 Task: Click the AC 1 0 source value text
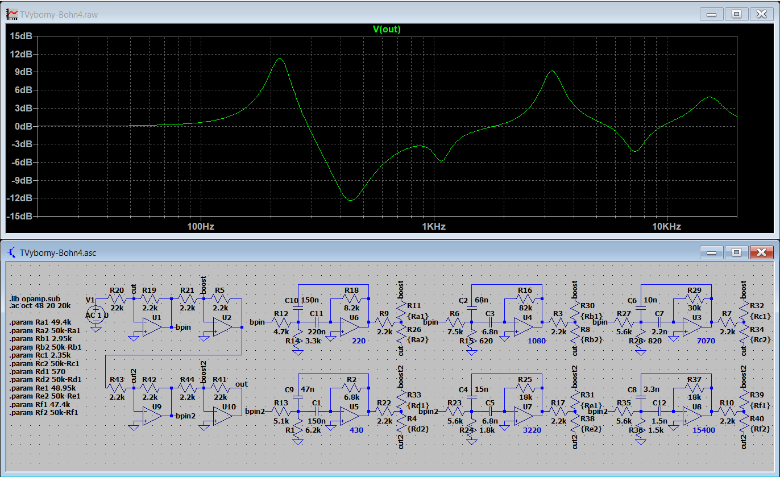(97, 315)
